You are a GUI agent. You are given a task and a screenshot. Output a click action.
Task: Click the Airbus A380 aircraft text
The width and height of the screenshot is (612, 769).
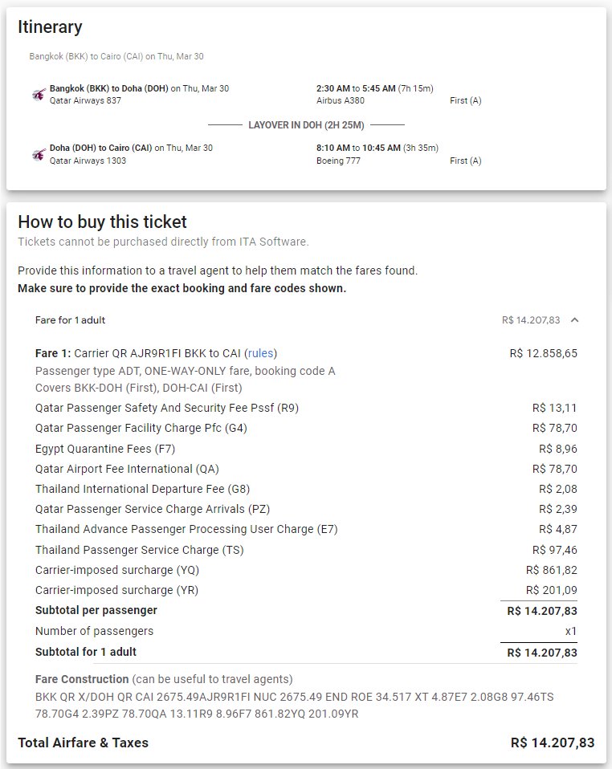coord(341,100)
